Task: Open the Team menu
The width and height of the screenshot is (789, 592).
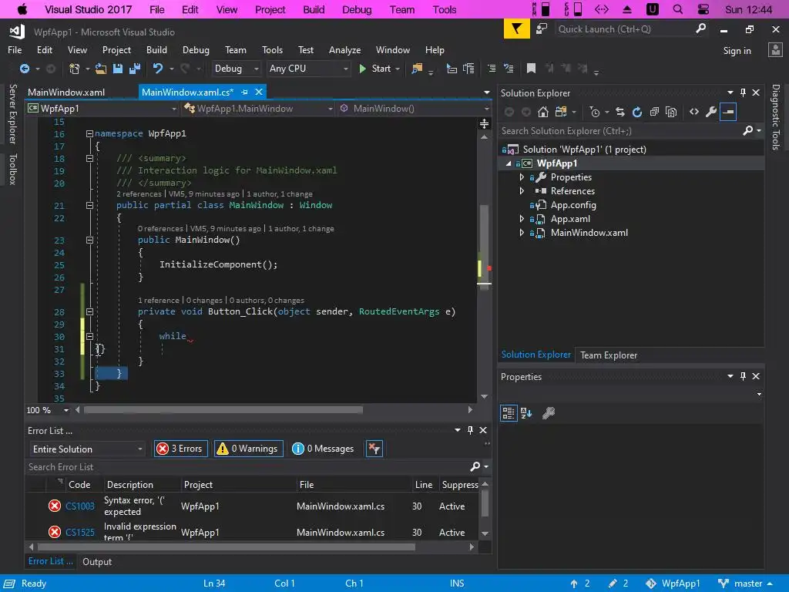Action: [236, 50]
